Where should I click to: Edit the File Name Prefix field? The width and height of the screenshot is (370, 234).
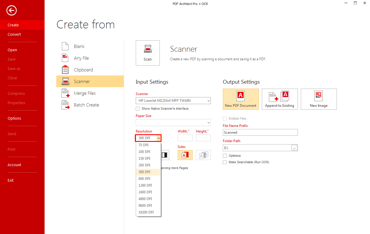click(260, 133)
